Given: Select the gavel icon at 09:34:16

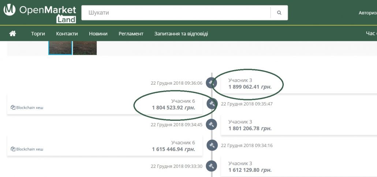Looking at the screenshot, I should click(212, 145).
